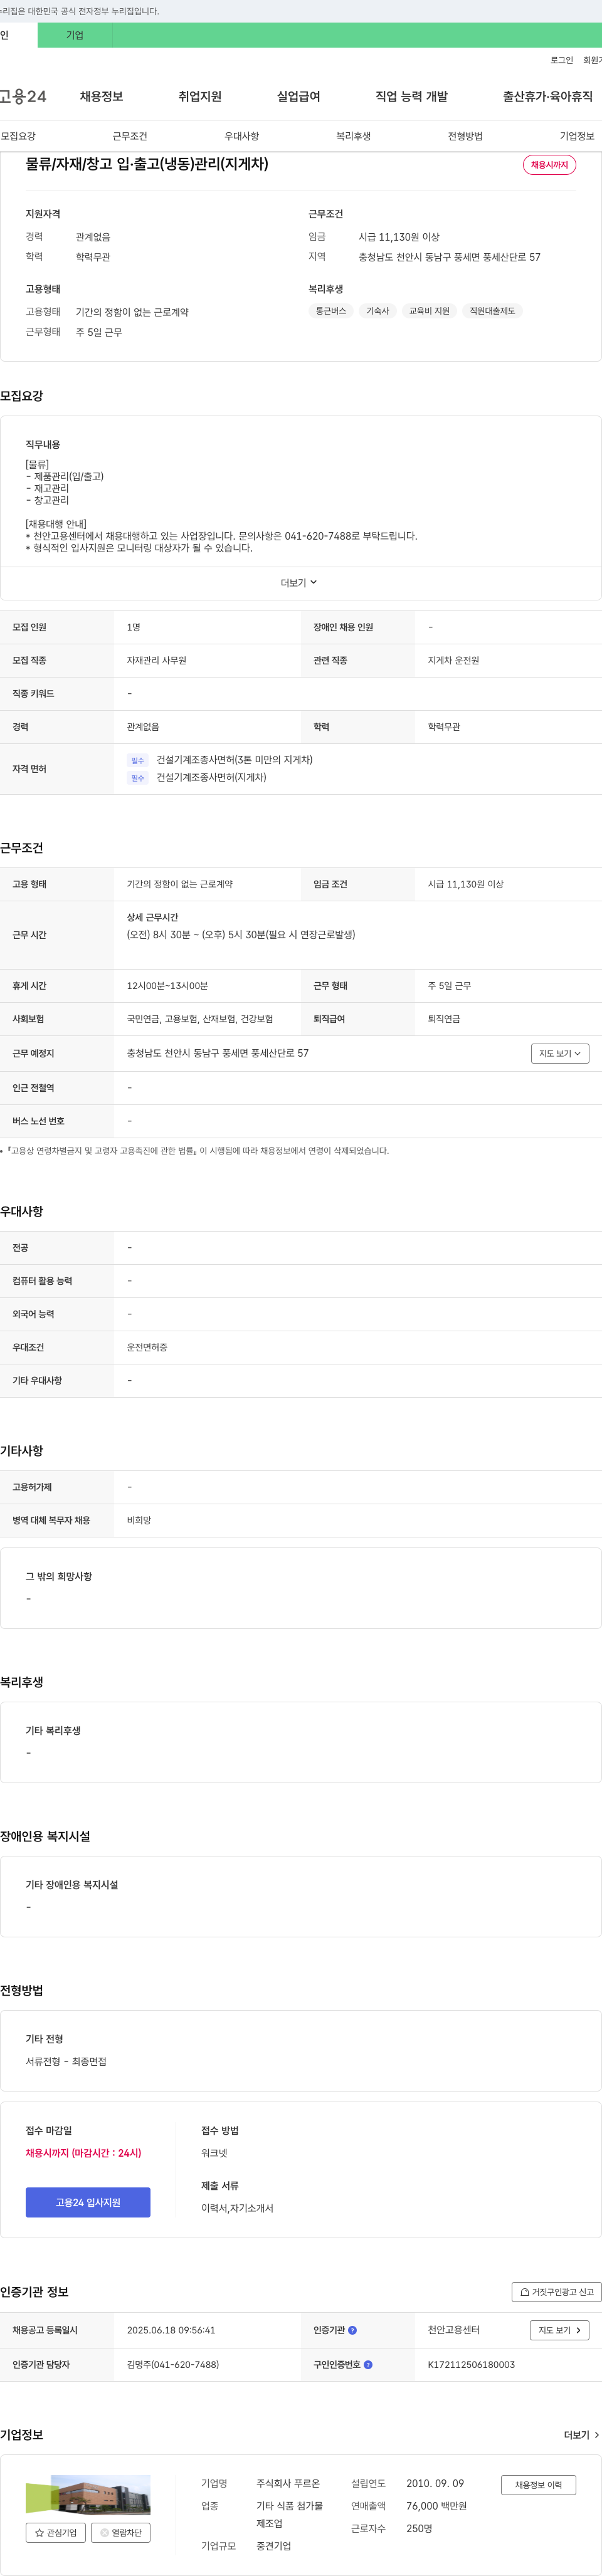Open the 취업지원 main menu

click(200, 96)
